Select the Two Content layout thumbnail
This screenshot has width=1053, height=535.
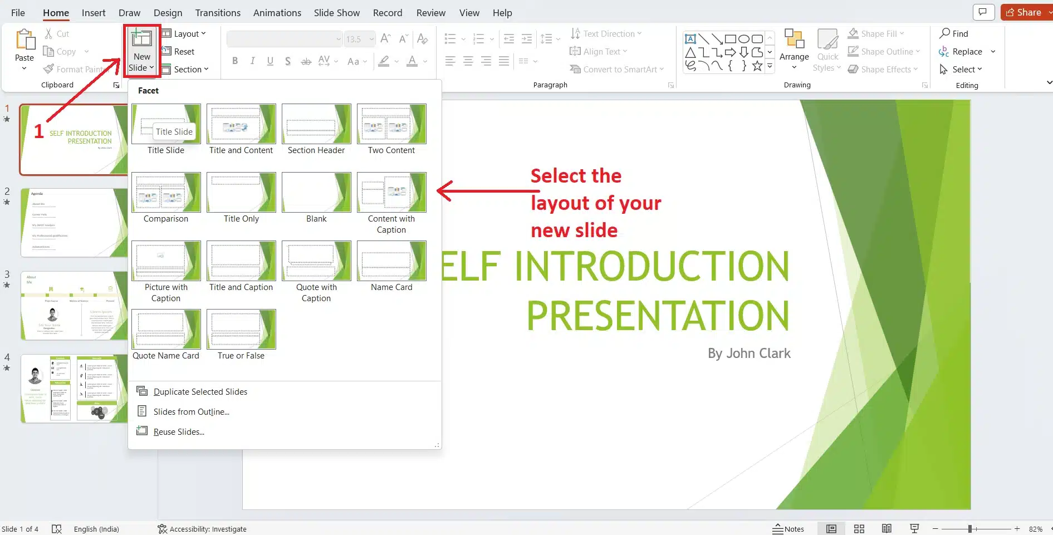tap(391, 124)
